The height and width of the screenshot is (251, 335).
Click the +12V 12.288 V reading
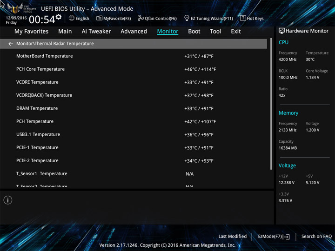287,183
